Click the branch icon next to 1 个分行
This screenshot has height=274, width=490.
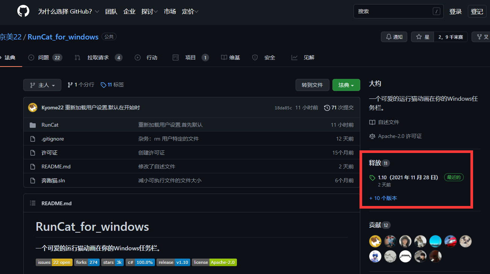70,85
